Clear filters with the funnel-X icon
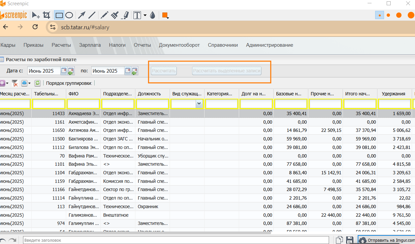Screen dimensions: 415x244 pyautogui.click(x=15, y=83)
